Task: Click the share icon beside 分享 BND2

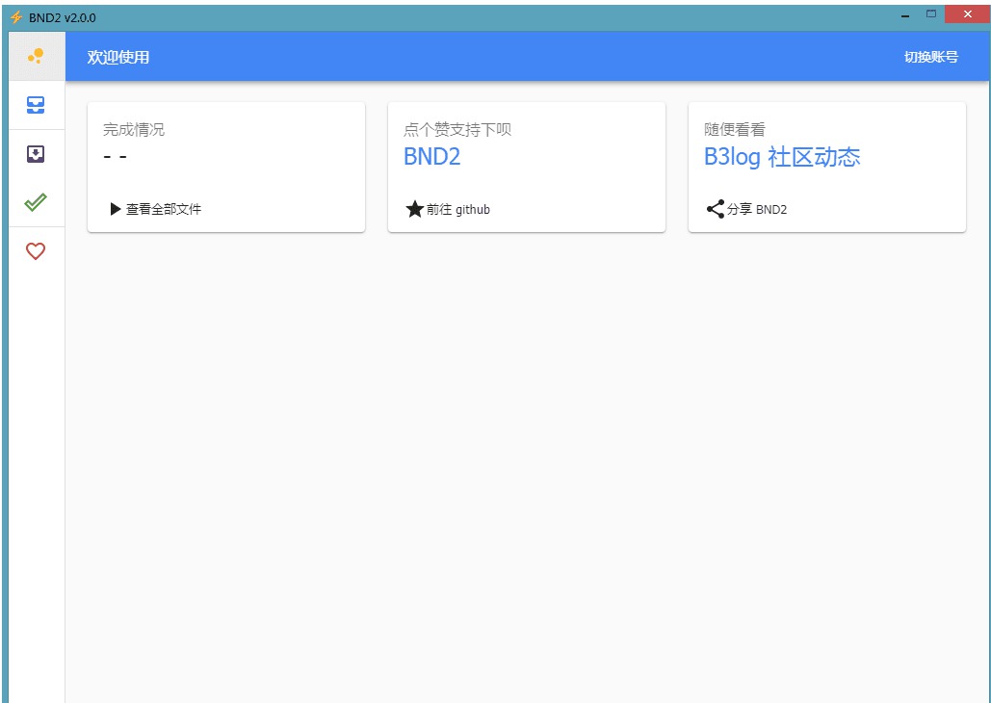Action: point(716,209)
